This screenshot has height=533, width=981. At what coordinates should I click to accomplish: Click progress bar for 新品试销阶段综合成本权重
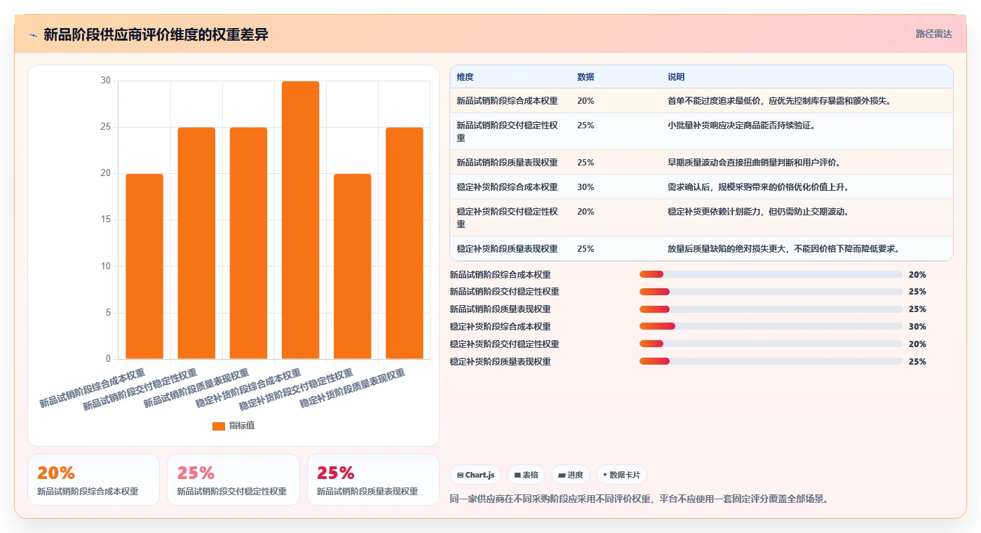[x=771, y=274]
